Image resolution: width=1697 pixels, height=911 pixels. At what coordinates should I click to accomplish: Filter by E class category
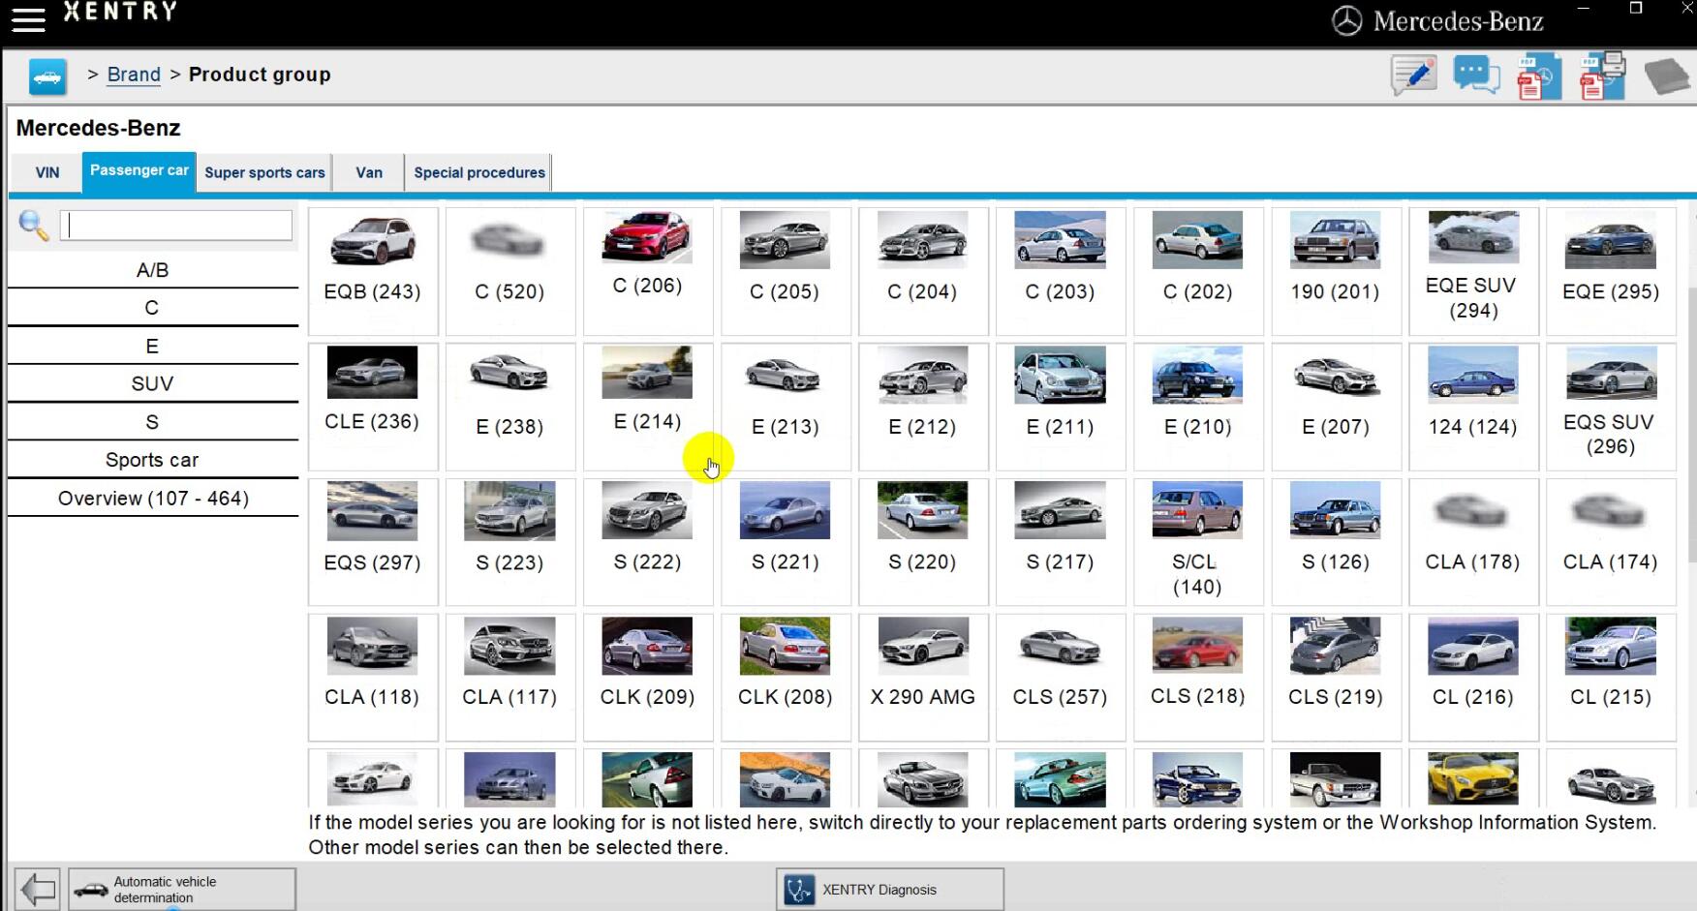pyautogui.click(x=152, y=347)
